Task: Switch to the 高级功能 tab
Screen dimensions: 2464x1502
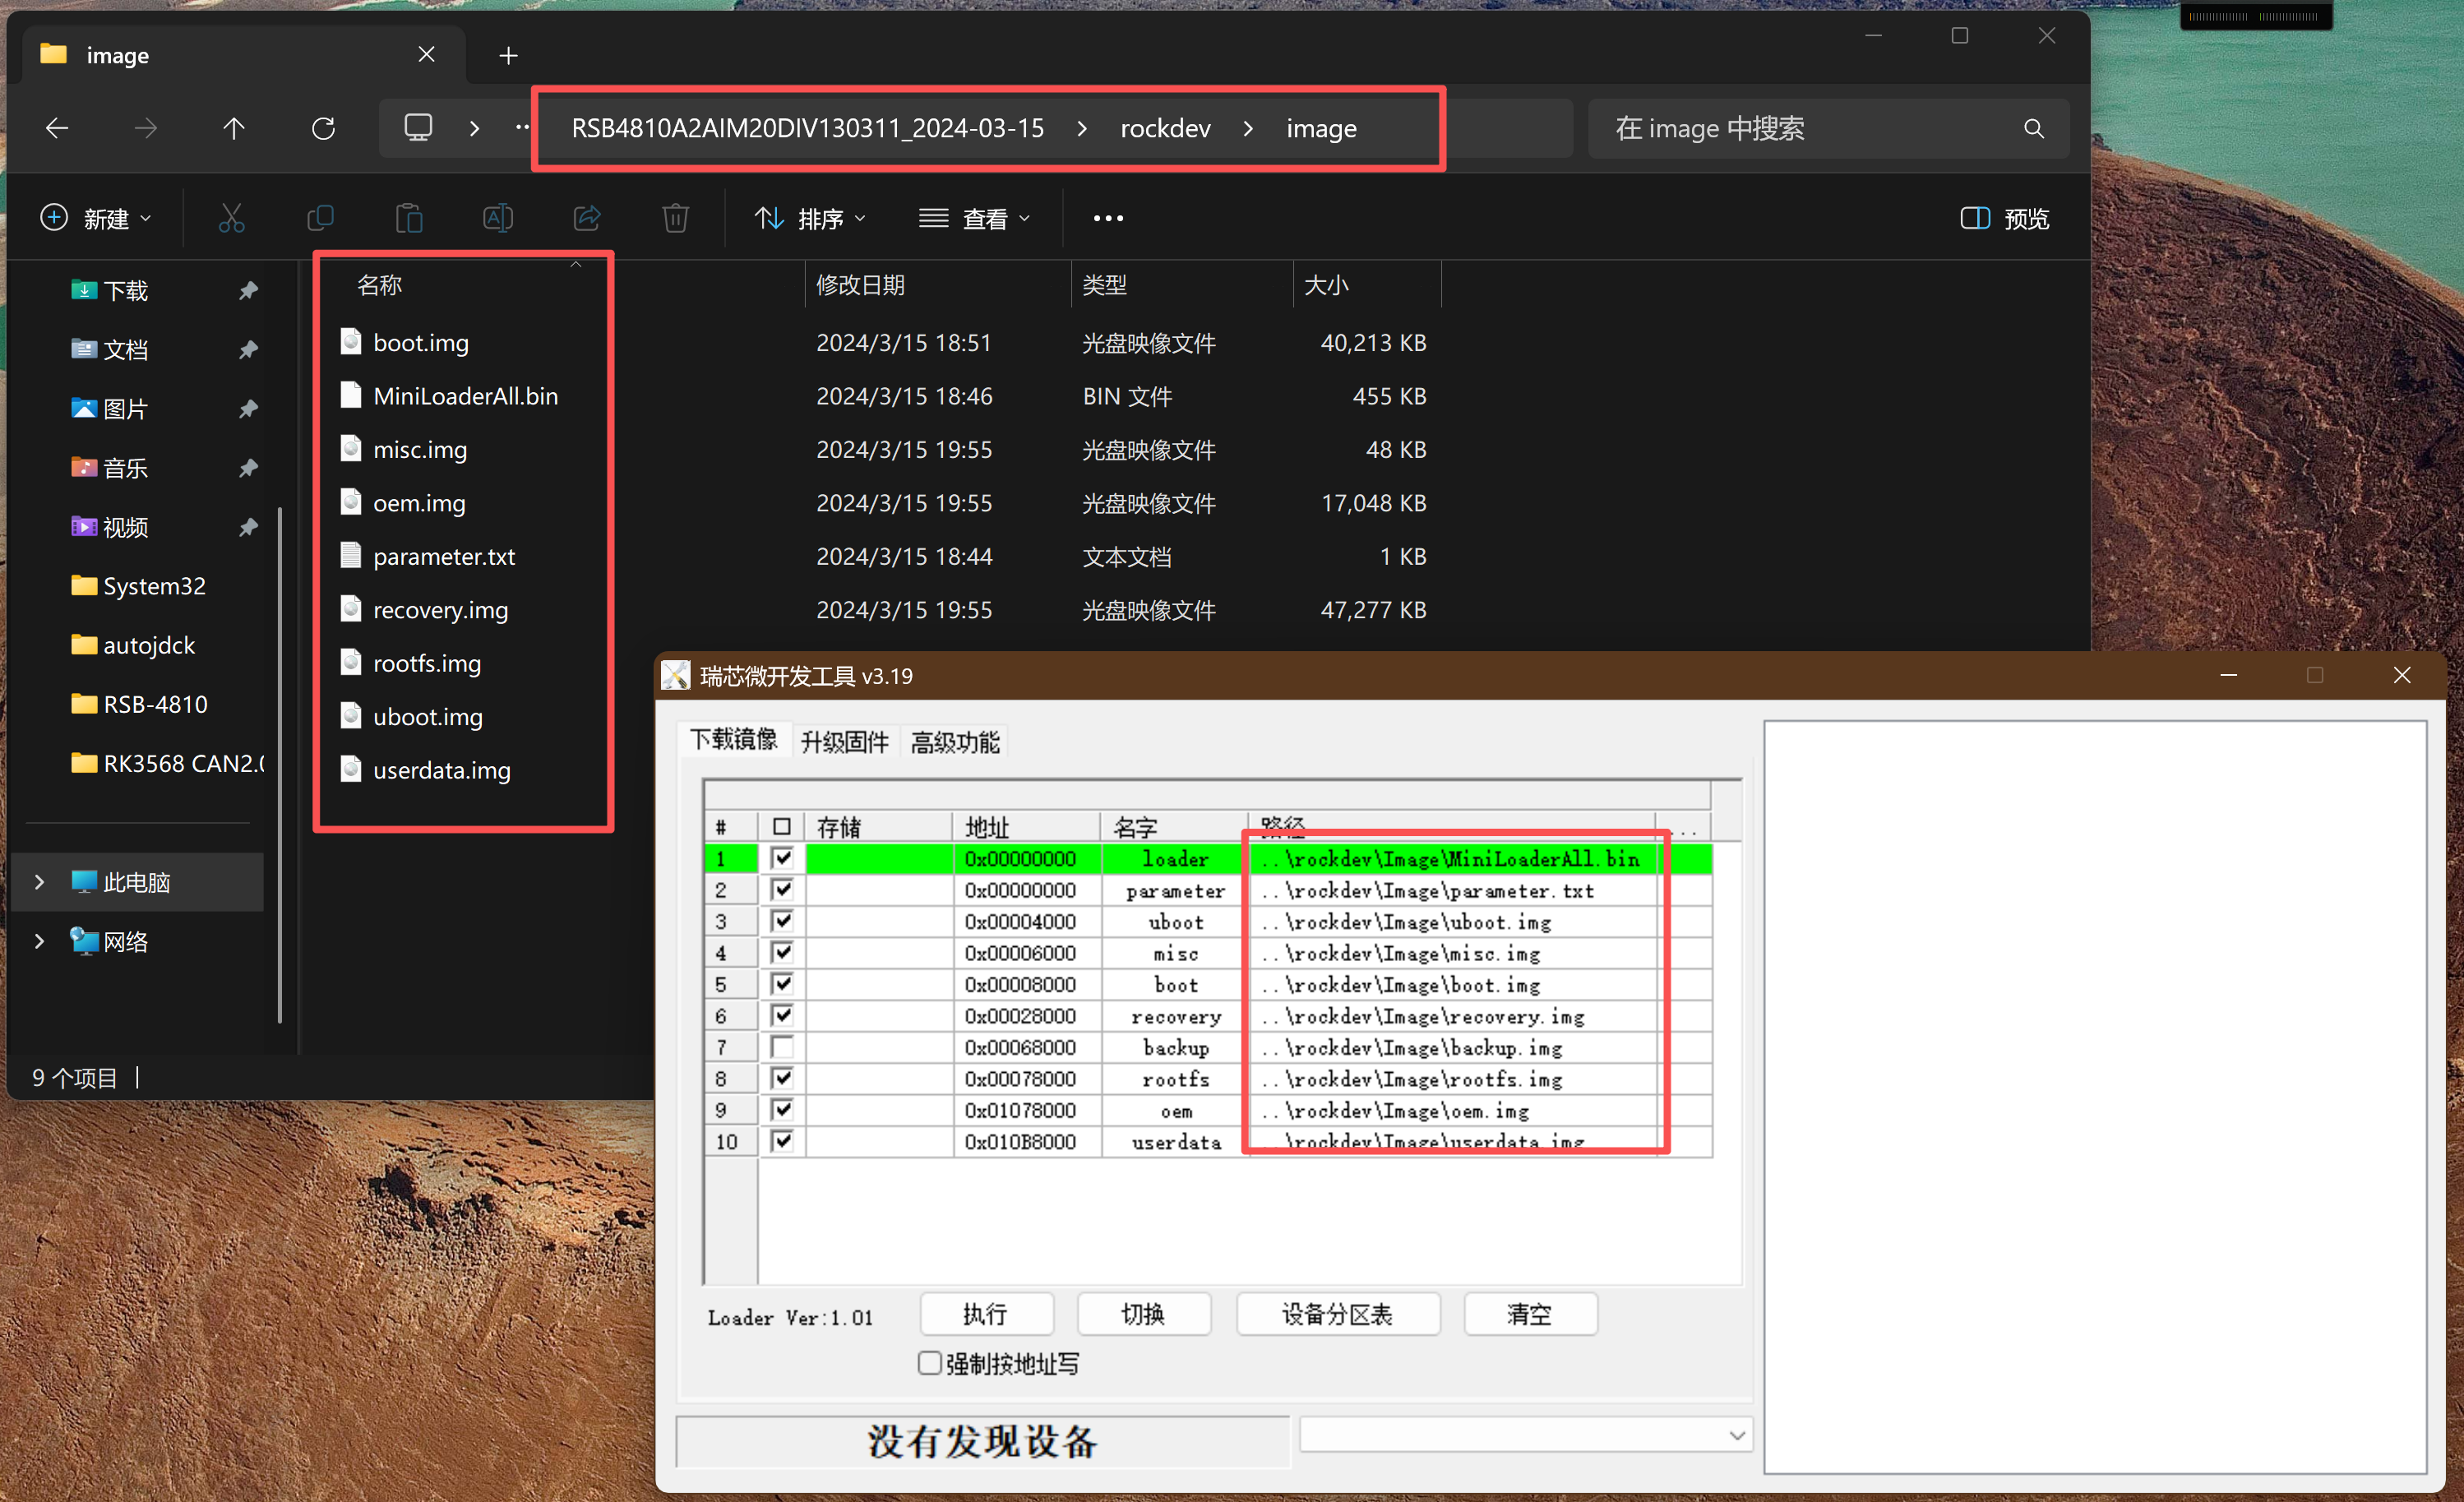Action: point(955,741)
